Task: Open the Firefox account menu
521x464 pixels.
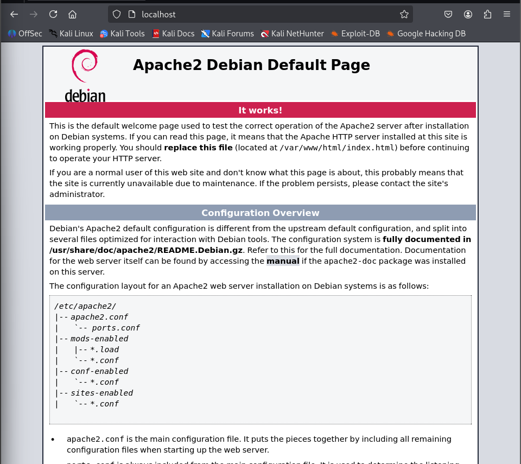Action: 468,15
